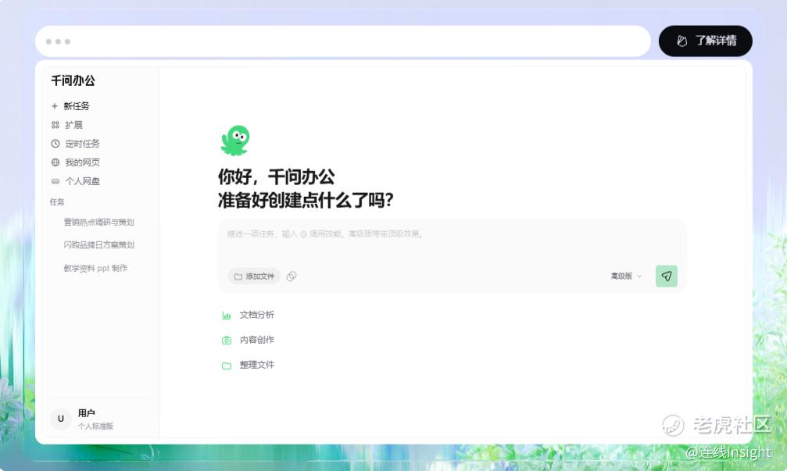787x471 pixels.
Task: Open the 闪购品牌日方案策划 task
Action: [98, 244]
